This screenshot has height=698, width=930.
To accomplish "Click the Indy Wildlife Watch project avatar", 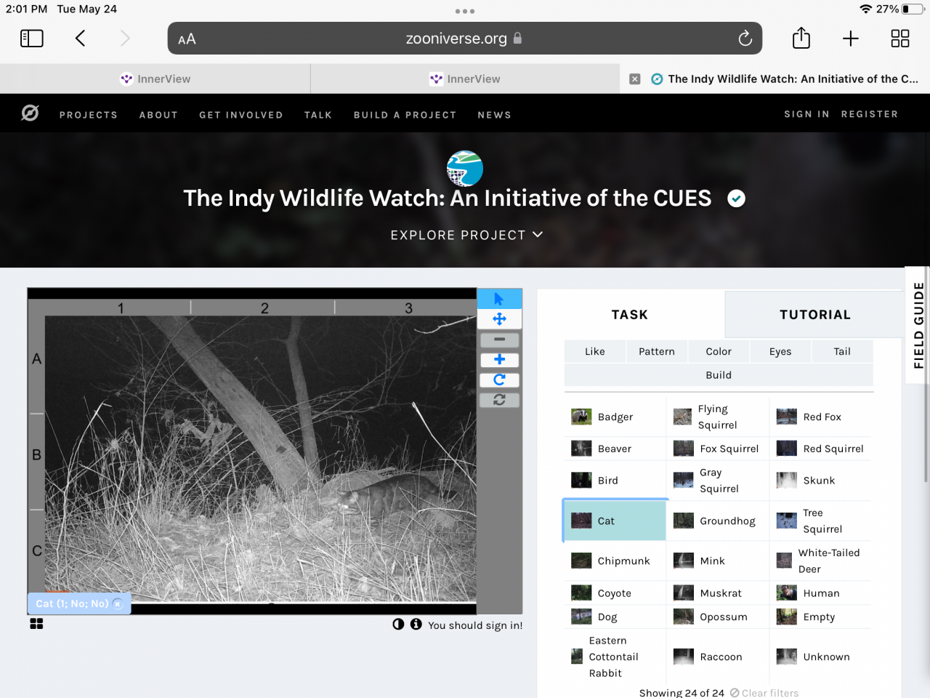I will 465,168.
